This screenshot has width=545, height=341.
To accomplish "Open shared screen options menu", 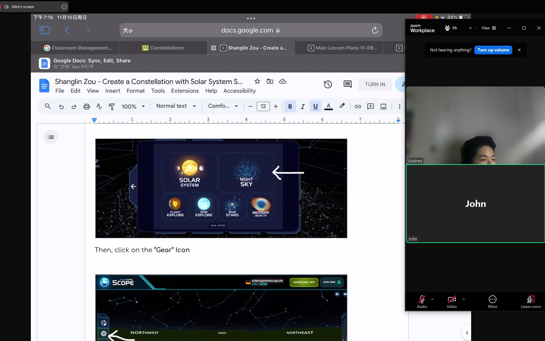I will (x=64, y=6).
